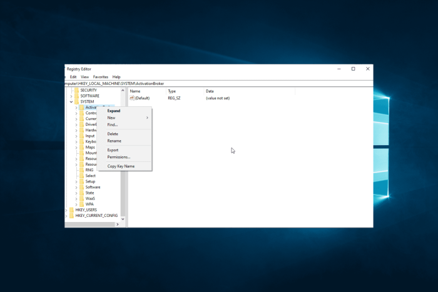Click the SECURITY folder icon
This screenshot has width=438, height=292.
[76, 90]
